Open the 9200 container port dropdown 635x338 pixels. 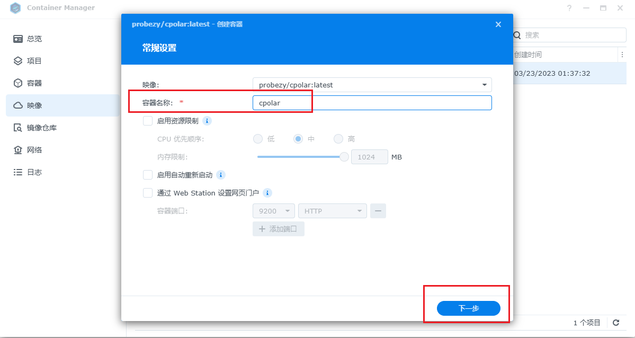[274, 211]
